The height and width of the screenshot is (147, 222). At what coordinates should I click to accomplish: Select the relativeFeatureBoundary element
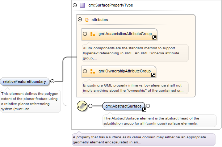pyautogui.click(x=24, y=81)
